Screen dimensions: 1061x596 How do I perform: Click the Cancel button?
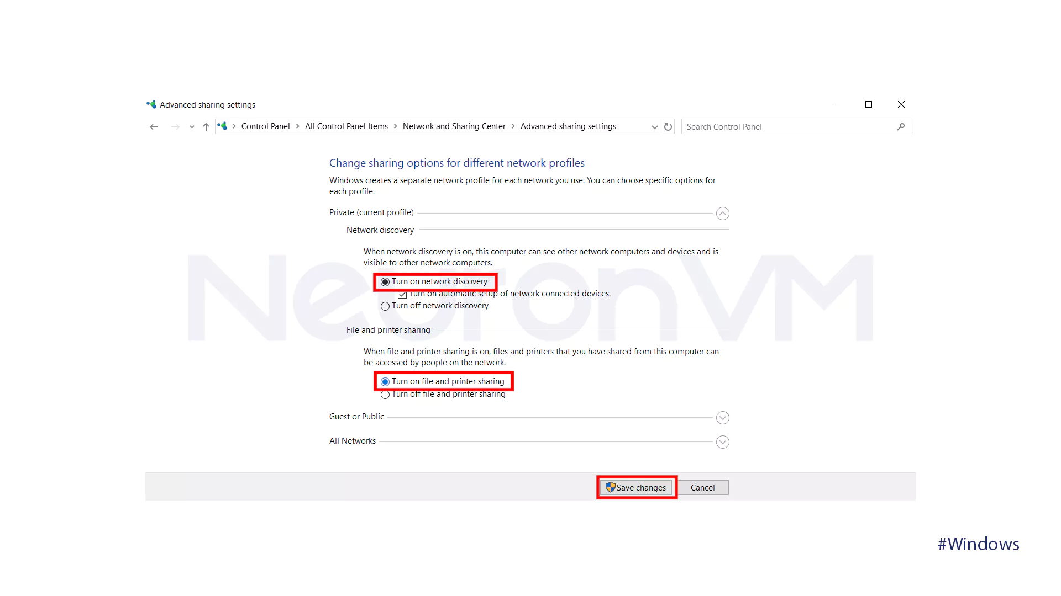point(702,488)
